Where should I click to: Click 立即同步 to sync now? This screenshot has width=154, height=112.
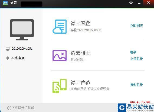136,26
